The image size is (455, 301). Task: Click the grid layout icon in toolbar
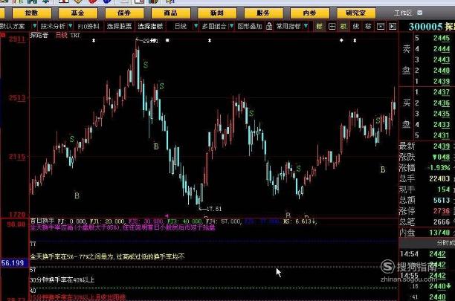coord(332,27)
